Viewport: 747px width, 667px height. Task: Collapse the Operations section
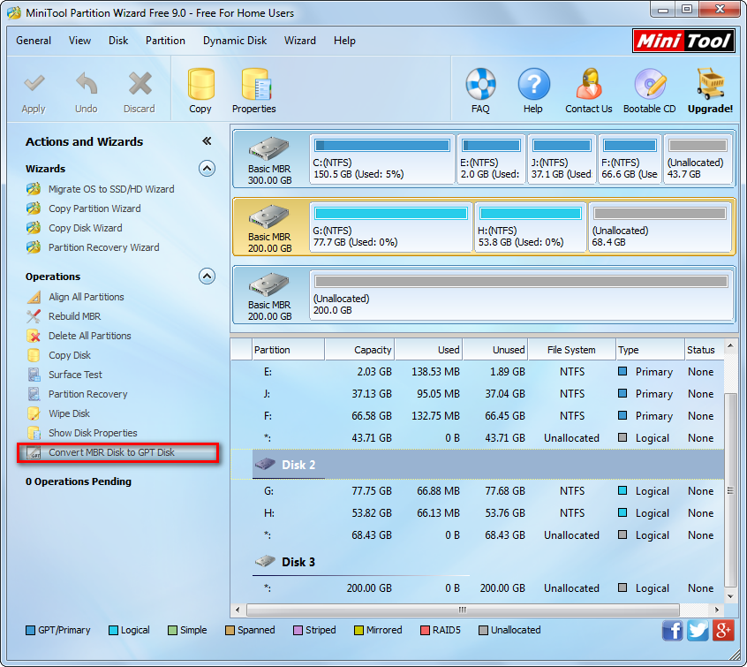[207, 276]
